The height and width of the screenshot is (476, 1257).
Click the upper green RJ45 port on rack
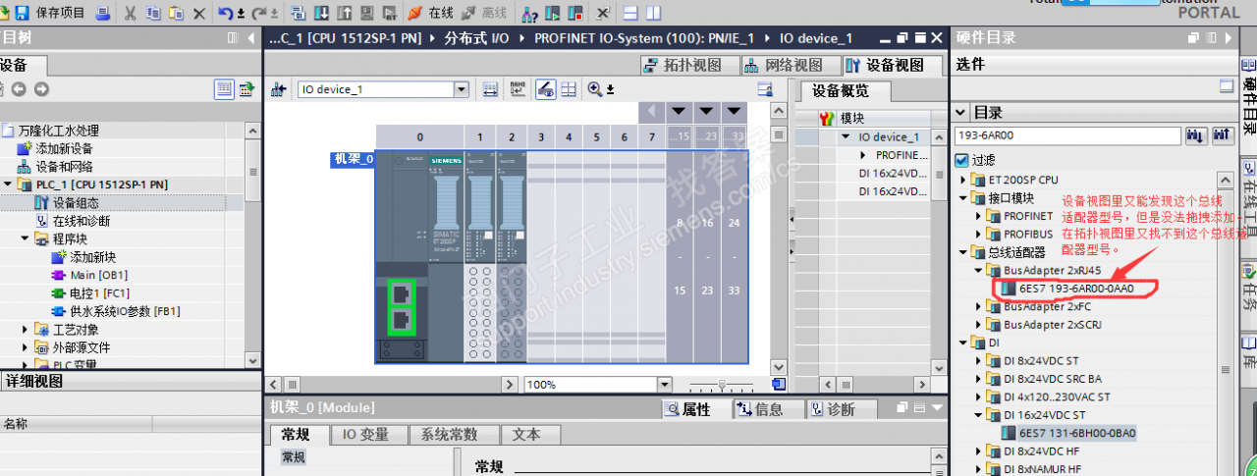click(402, 294)
